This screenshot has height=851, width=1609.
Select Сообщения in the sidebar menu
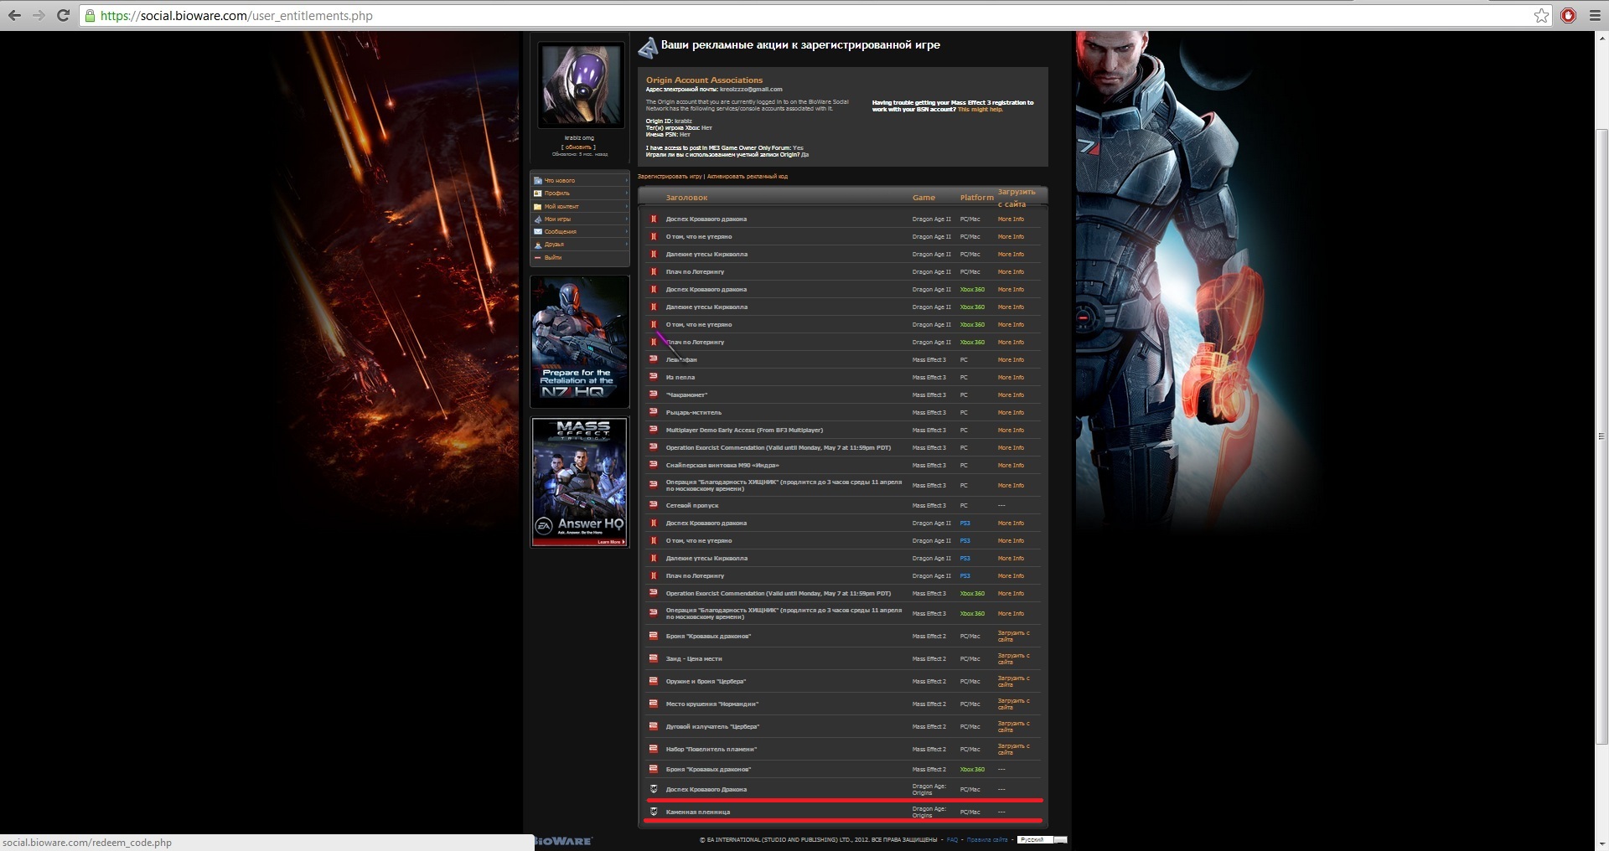point(560,232)
